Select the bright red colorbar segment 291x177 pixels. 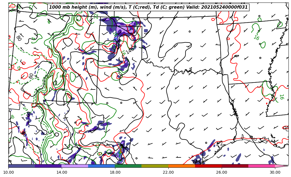click(208, 166)
